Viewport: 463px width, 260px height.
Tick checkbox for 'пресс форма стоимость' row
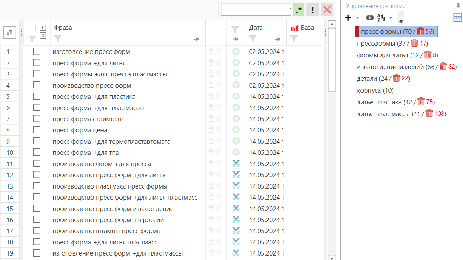tap(37, 118)
